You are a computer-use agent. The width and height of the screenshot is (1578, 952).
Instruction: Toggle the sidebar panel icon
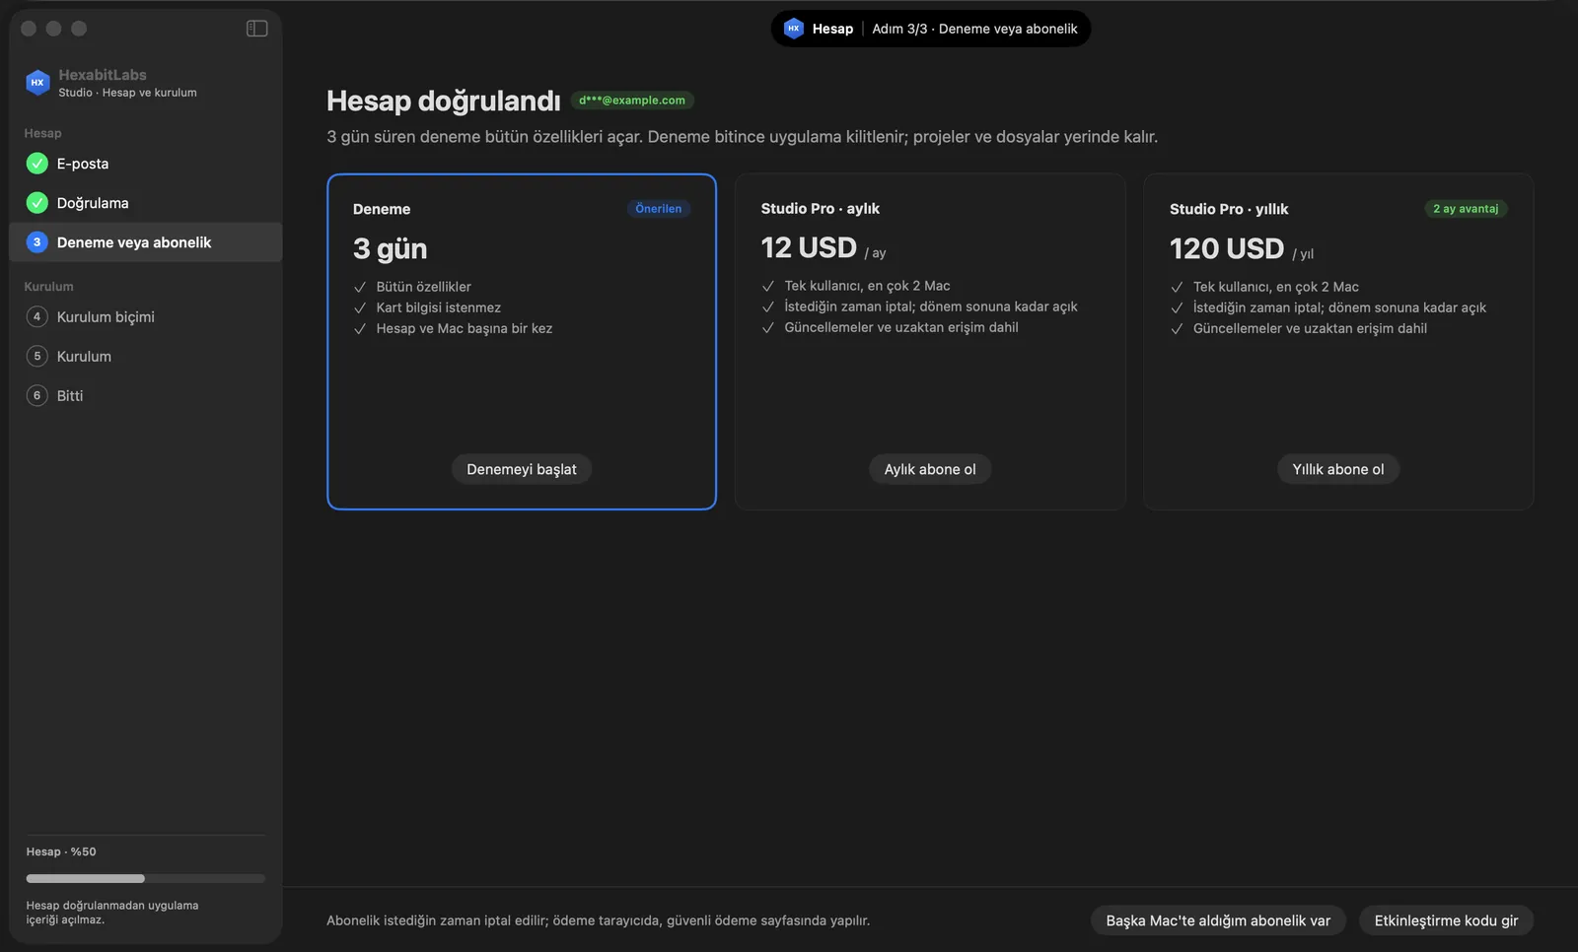click(256, 29)
